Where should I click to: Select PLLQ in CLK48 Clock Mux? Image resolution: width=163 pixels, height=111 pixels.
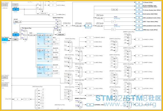(x=71, y=47)
